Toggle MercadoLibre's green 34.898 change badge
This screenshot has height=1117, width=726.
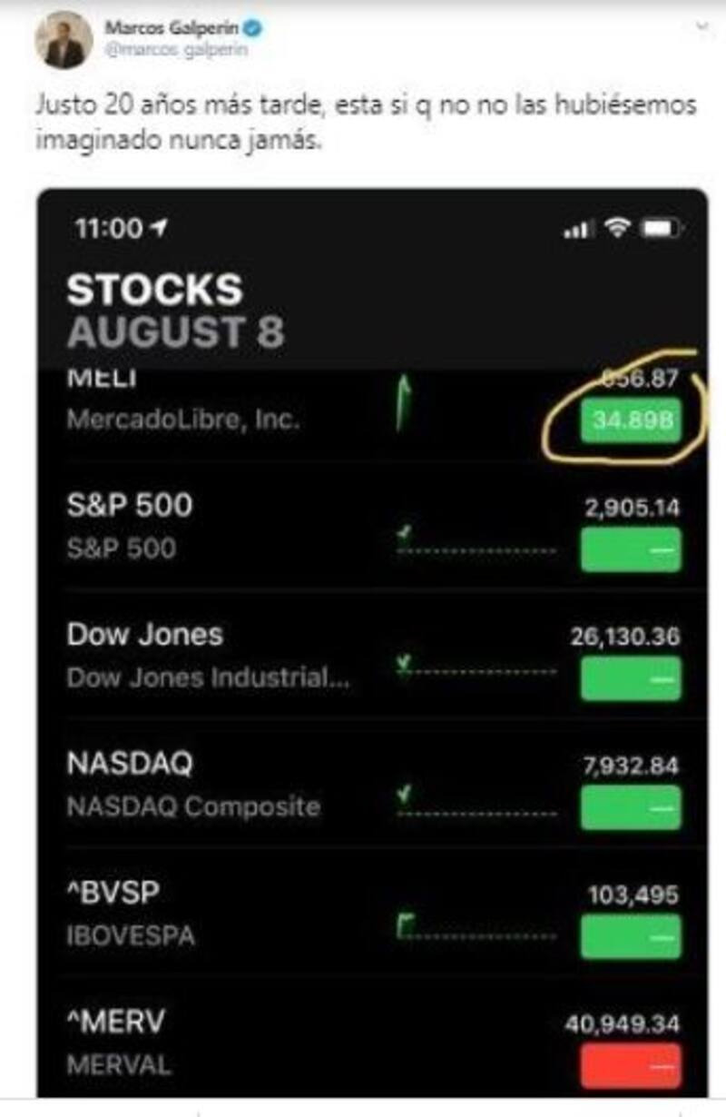coord(631,420)
